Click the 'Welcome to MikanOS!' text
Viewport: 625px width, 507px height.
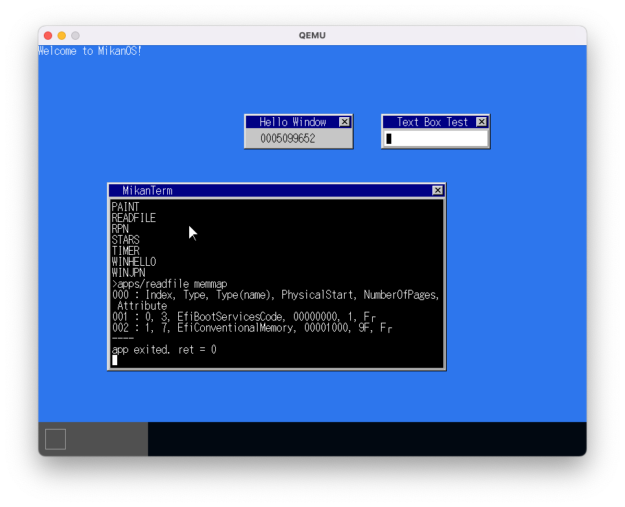coord(90,51)
